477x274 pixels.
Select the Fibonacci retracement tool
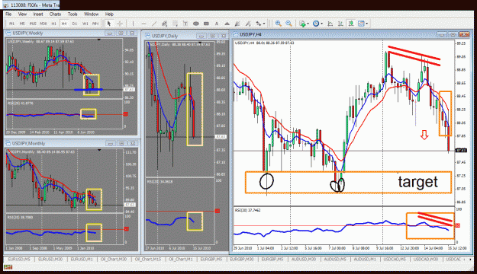point(175,24)
